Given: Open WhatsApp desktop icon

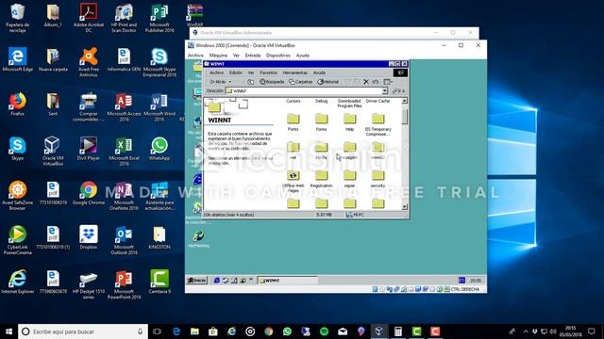Looking at the screenshot, I should pyautogui.click(x=159, y=149).
